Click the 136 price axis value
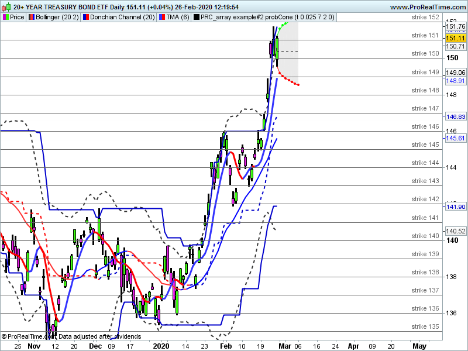The height and width of the screenshot is (351, 468). click(451, 313)
